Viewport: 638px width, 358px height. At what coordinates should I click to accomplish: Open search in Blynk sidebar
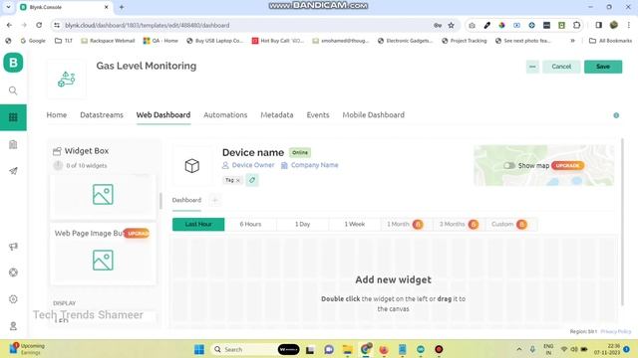pyautogui.click(x=13, y=90)
